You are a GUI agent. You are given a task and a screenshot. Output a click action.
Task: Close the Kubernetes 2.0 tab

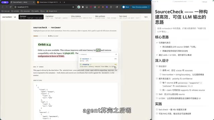click(60, 2)
